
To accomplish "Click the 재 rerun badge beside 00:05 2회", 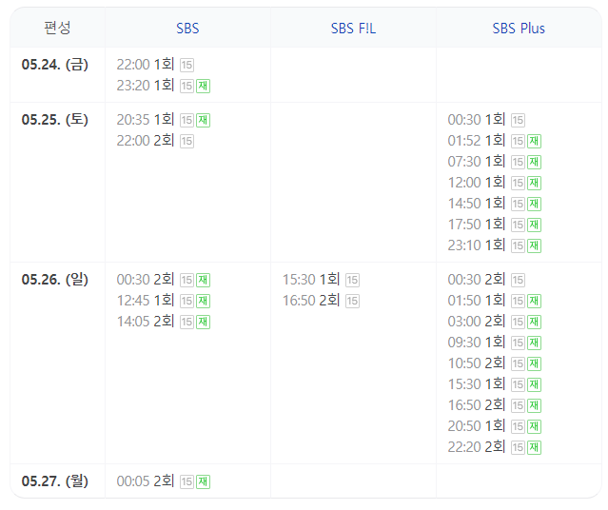I will tap(204, 481).
